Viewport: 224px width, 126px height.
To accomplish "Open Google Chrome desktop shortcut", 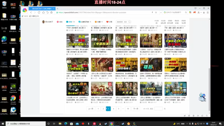I will 13,100.
